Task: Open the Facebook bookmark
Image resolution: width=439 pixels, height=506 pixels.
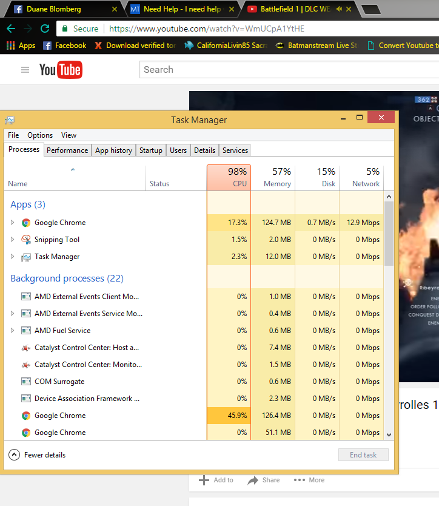Action: pos(64,46)
